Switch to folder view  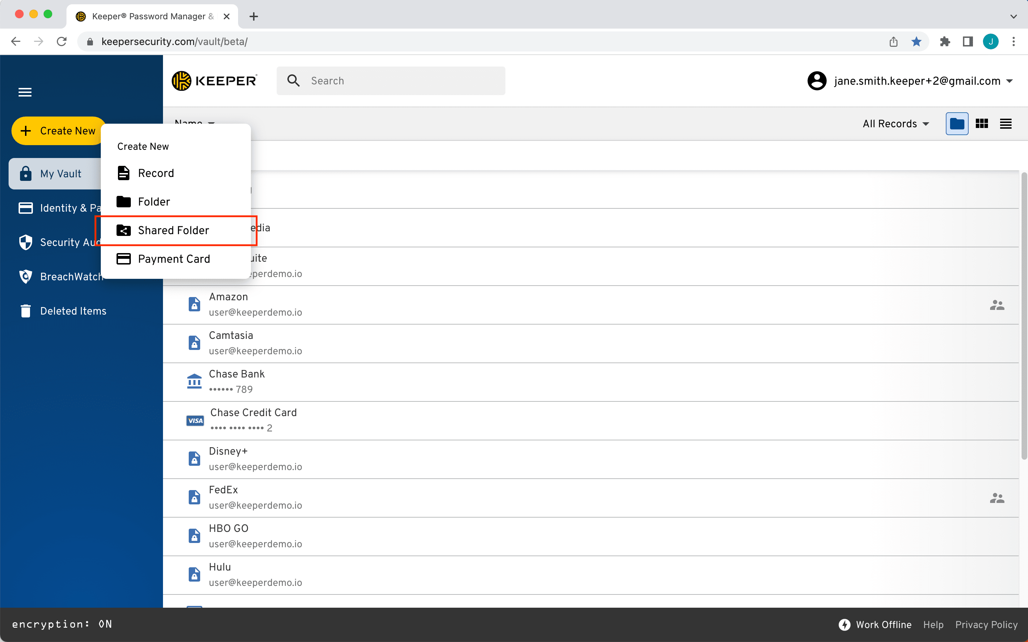957,124
